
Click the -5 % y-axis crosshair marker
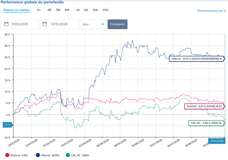(x=7, y=125)
